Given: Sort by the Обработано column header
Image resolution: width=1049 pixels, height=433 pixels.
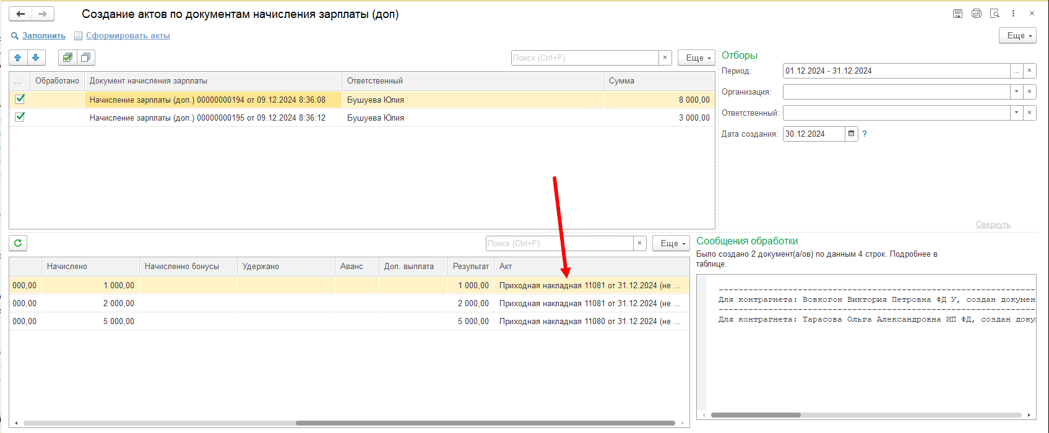Looking at the screenshot, I should (x=57, y=81).
